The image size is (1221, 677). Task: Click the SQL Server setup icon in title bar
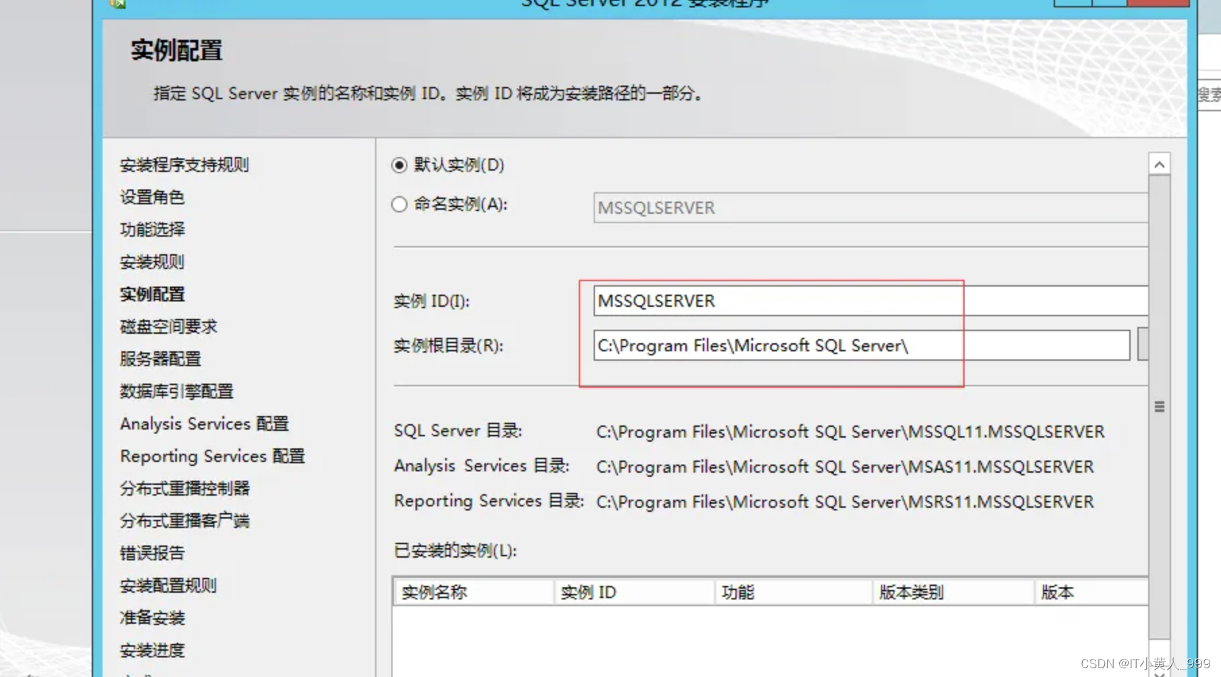pyautogui.click(x=118, y=3)
